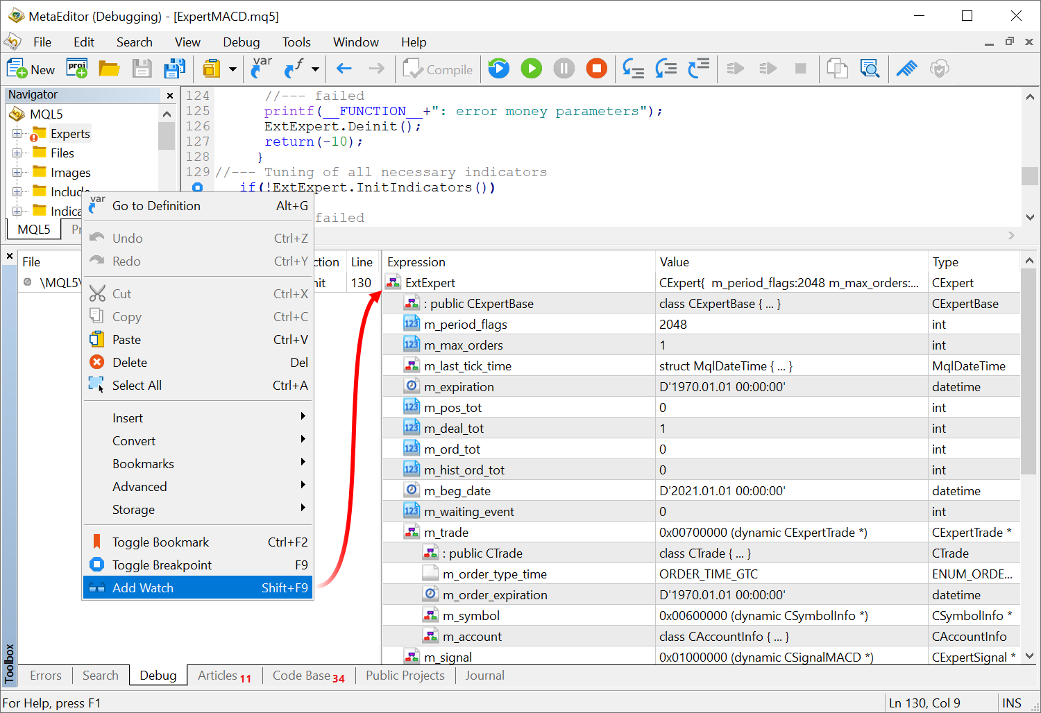Image resolution: width=1041 pixels, height=713 pixels.
Task: Toggle breakpoint marker on line 130 gutter
Action: pos(198,187)
